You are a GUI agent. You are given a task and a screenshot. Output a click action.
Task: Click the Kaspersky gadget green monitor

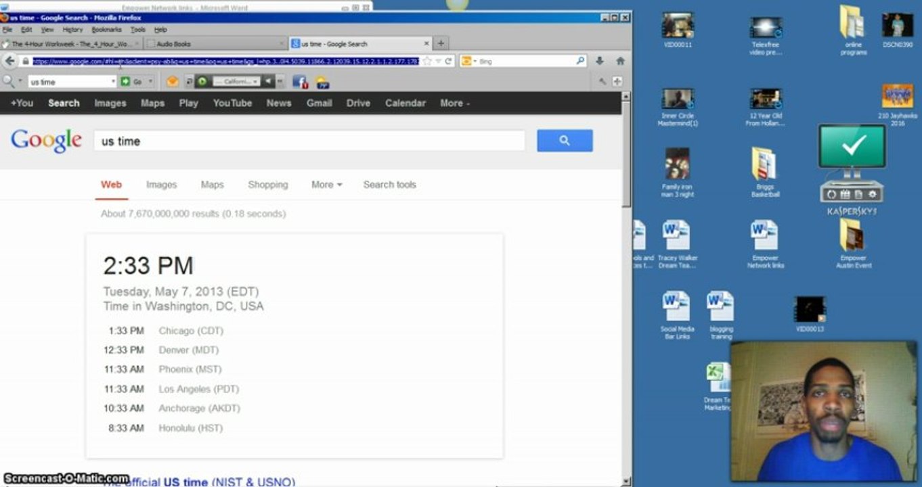coord(852,147)
